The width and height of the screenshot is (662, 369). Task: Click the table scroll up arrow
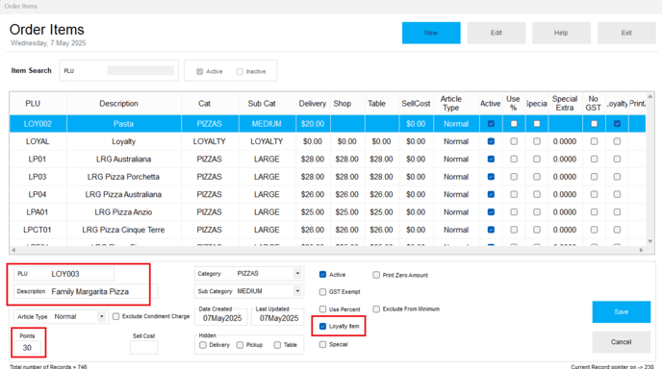(650, 96)
